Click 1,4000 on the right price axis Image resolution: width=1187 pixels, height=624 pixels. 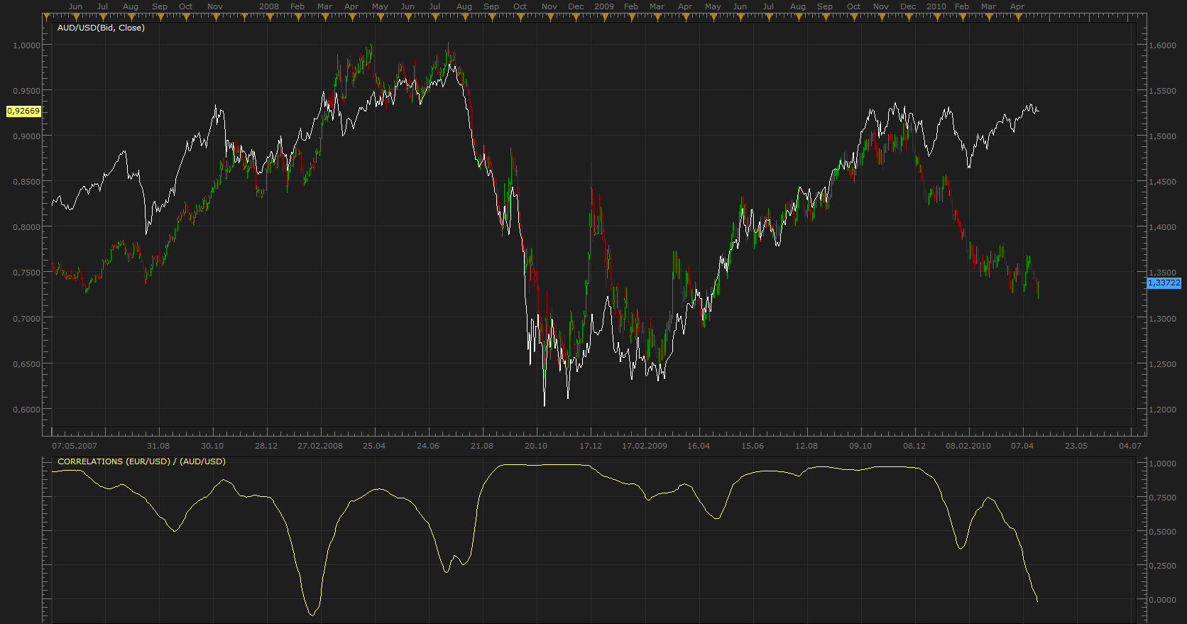1163,227
